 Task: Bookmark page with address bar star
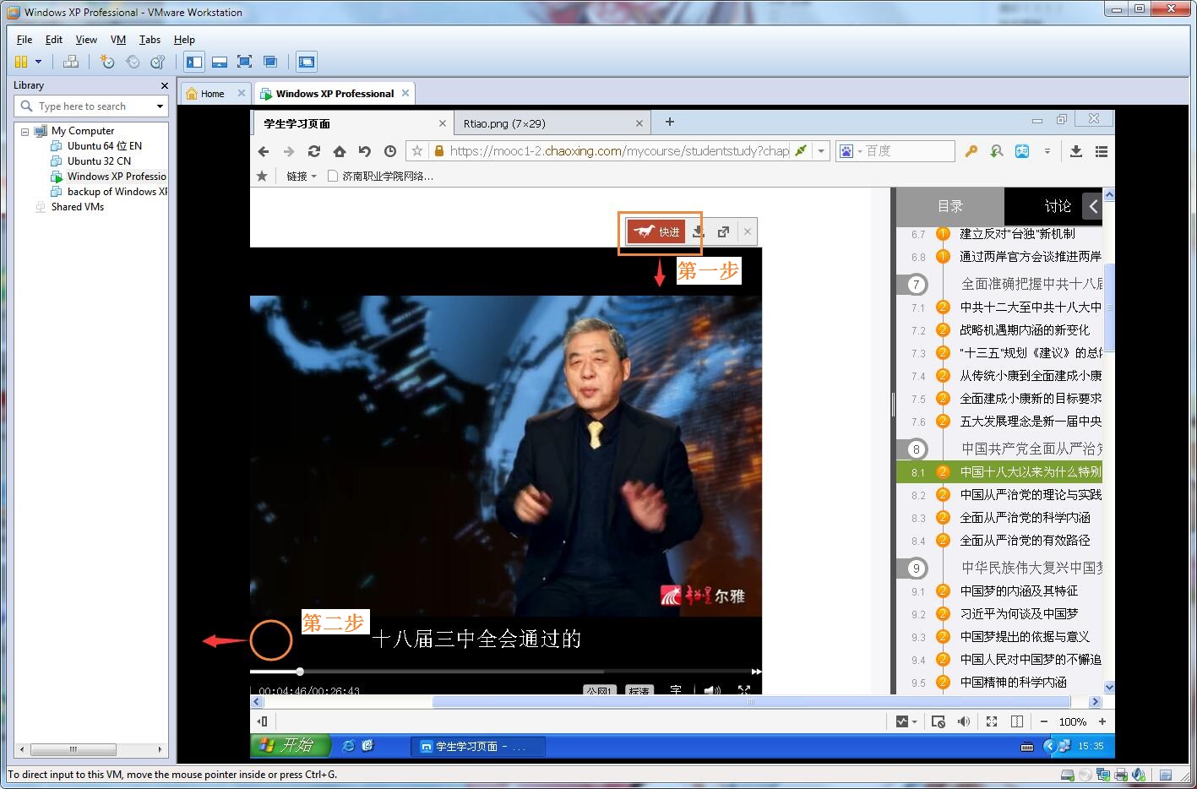(416, 151)
